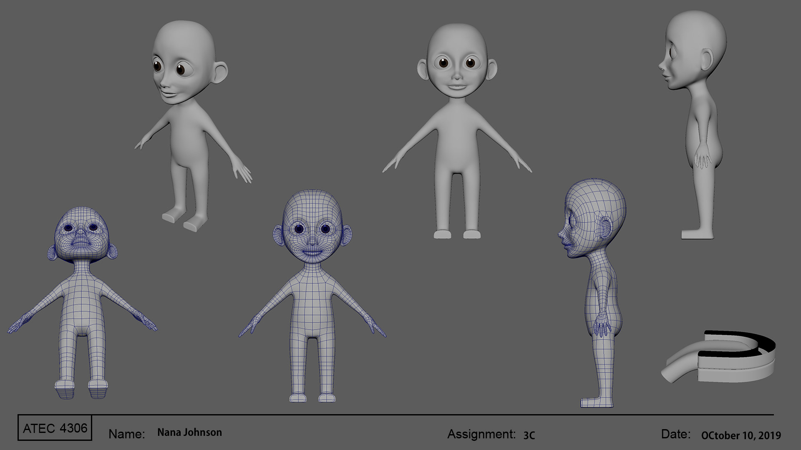Select the assignment value 3C
This screenshot has height=450, width=801.
pos(529,435)
